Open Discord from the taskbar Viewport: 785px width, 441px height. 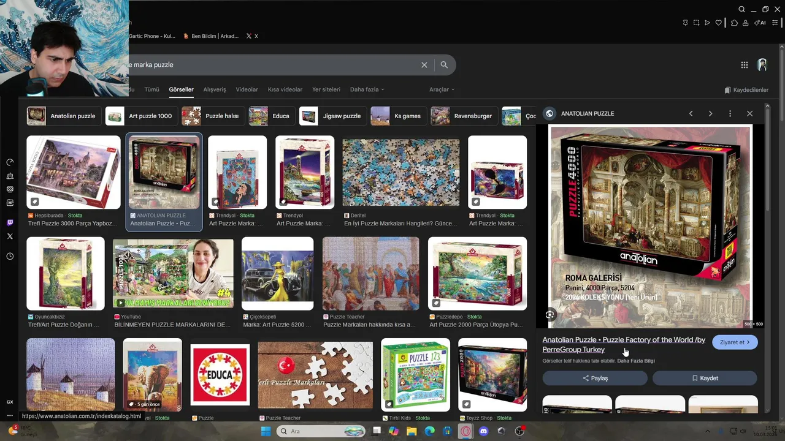pyautogui.click(x=483, y=431)
